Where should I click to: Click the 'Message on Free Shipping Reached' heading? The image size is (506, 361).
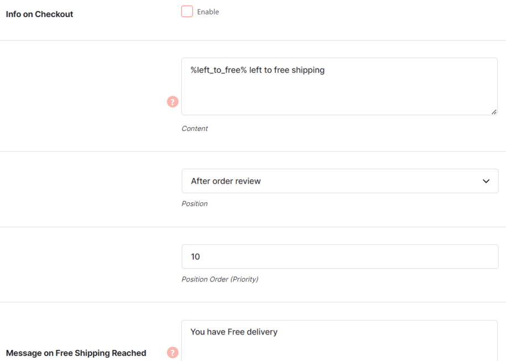coord(76,353)
